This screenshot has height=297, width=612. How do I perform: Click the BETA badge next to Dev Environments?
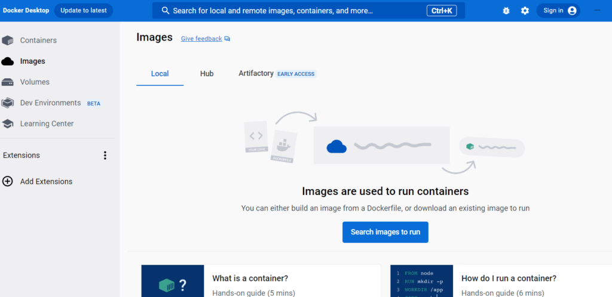click(x=94, y=104)
